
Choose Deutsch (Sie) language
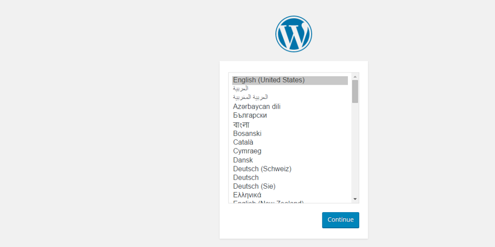click(290, 186)
